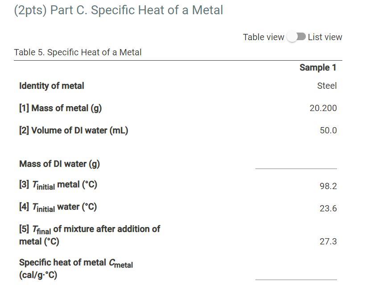Click the Sample 1 column header
Screen dimensions: 374x285
(318, 67)
